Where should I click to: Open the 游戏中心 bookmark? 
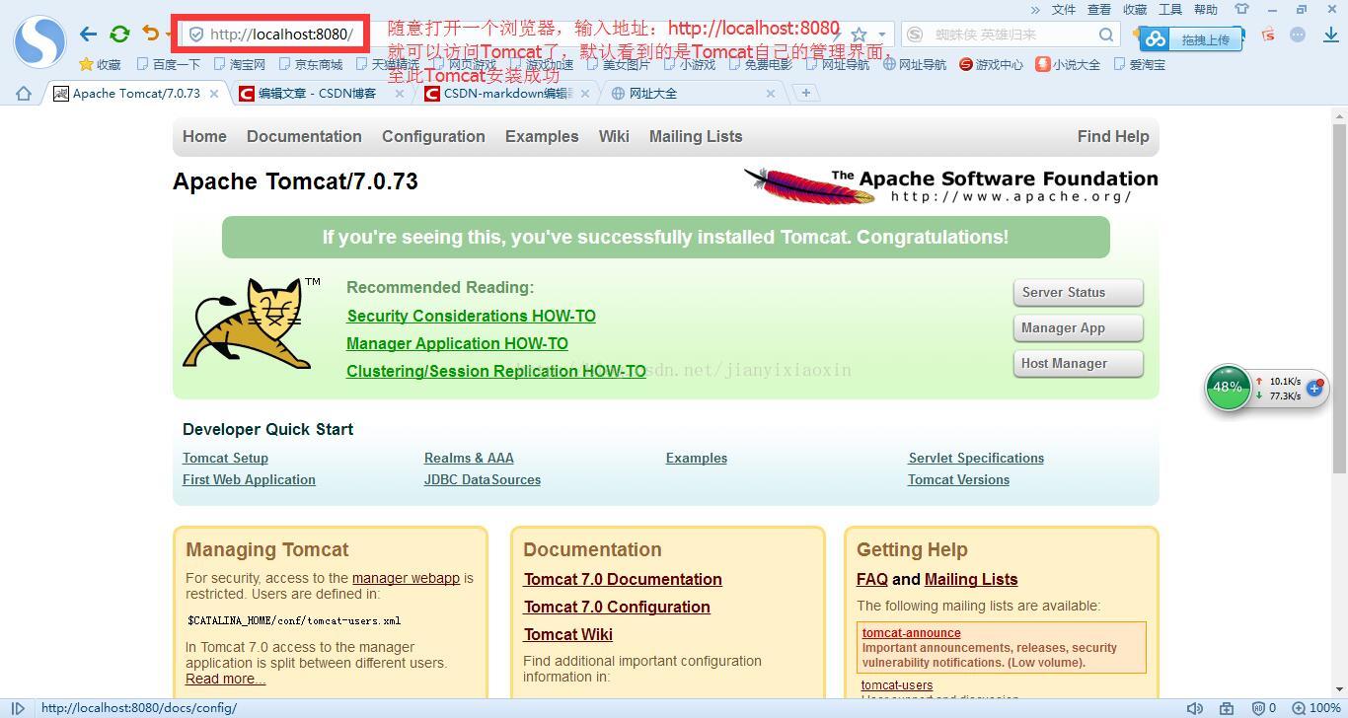[991, 64]
